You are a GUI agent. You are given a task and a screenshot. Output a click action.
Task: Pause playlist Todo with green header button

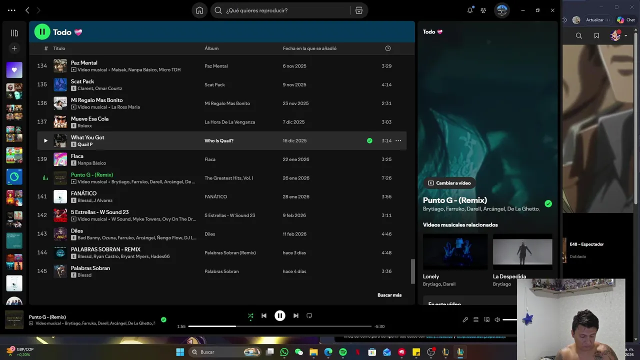[x=42, y=32]
